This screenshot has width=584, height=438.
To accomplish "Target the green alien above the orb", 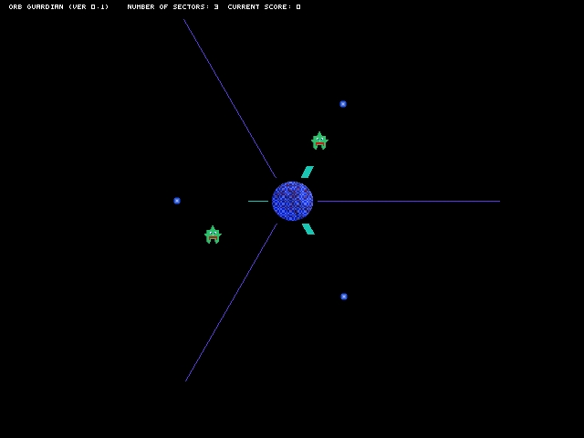I will tap(319, 141).
